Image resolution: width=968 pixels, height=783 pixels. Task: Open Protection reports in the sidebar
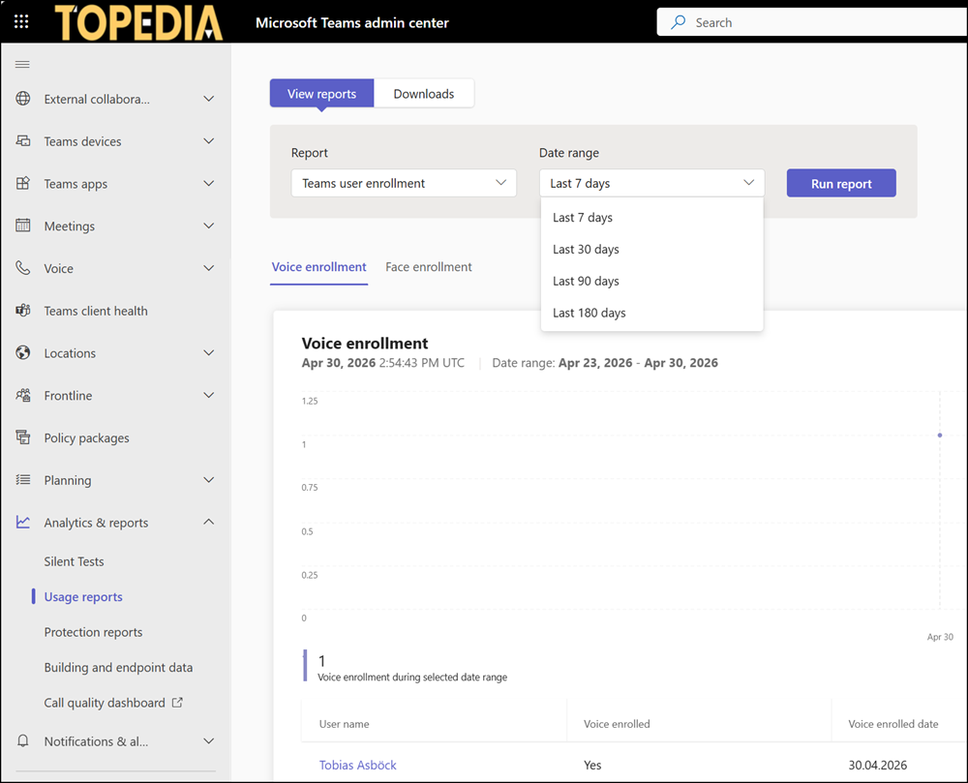(93, 632)
